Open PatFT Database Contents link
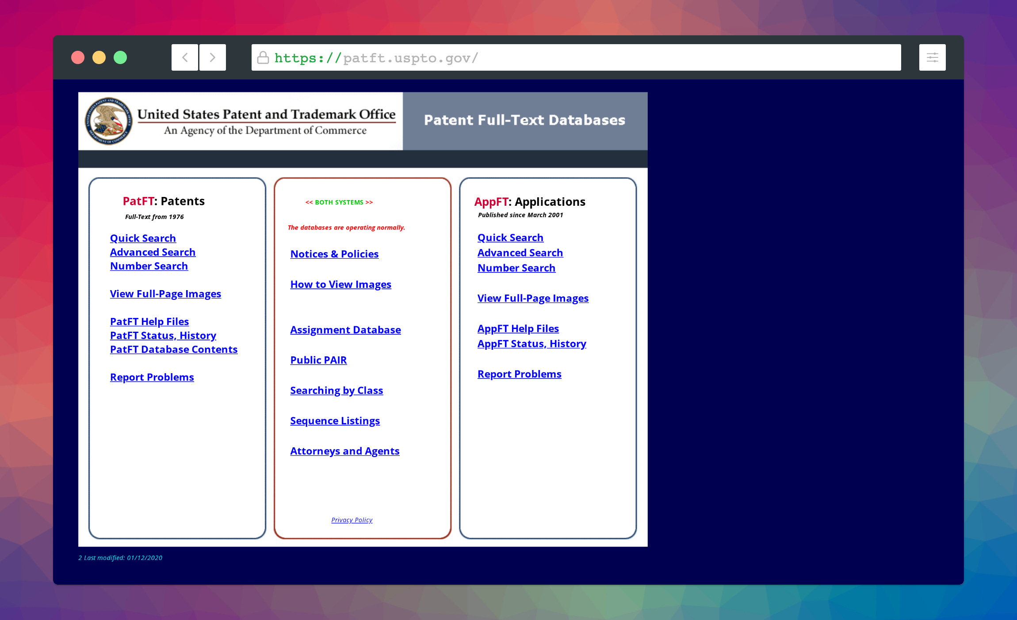The width and height of the screenshot is (1017, 620). coord(174,350)
